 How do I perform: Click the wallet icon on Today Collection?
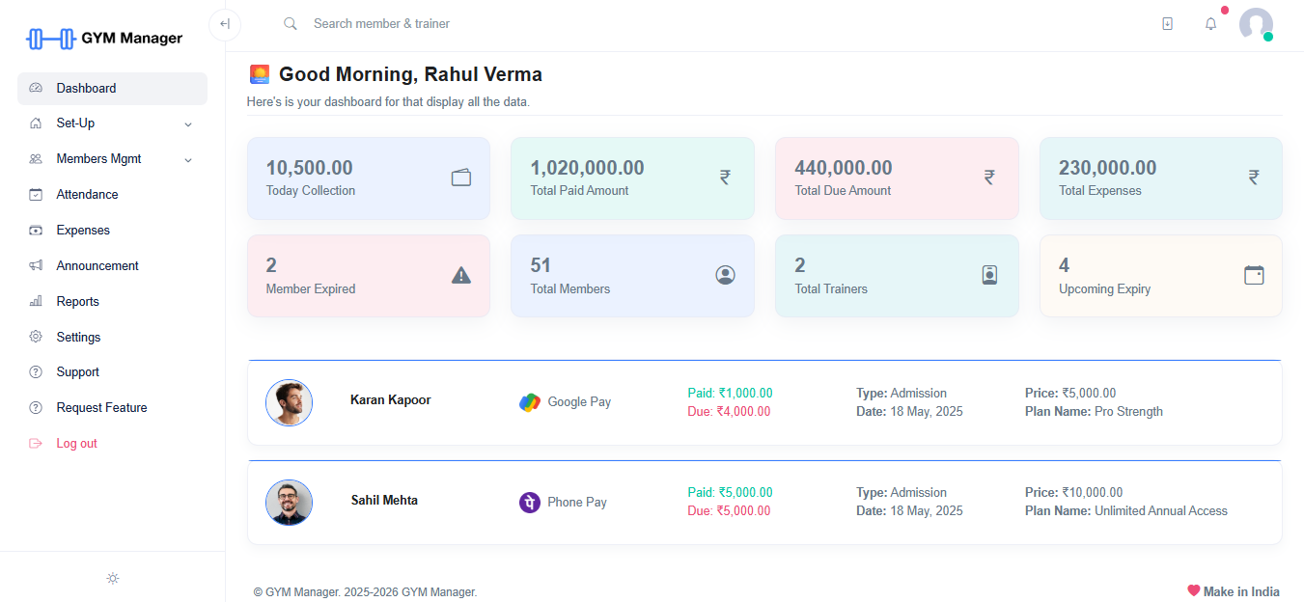(461, 178)
